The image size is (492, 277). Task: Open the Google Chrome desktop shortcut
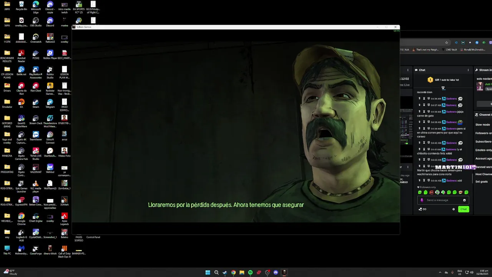click(21, 219)
